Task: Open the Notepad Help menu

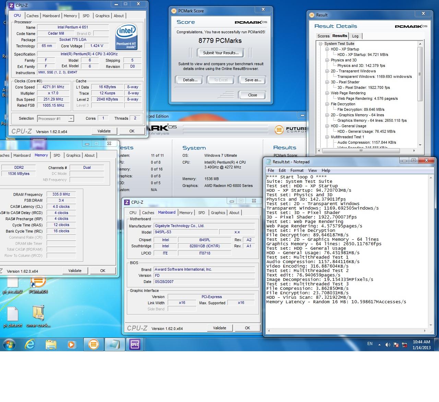Action: pyautogui.click(x=326, y=170)
